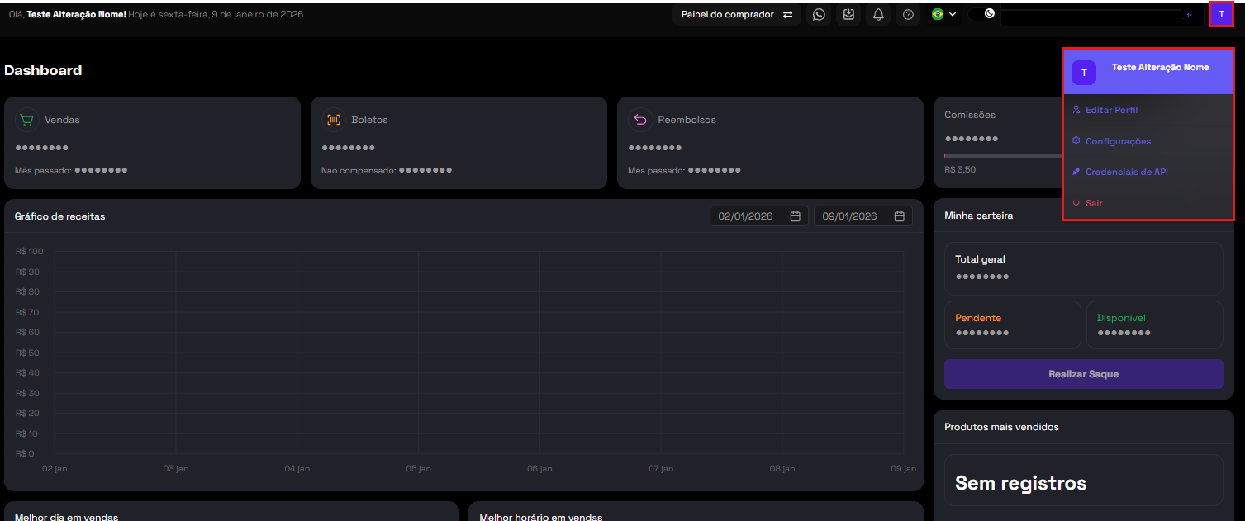Select Editar Perfil from user menu
1245x521 pixels.
point(1111,110)
